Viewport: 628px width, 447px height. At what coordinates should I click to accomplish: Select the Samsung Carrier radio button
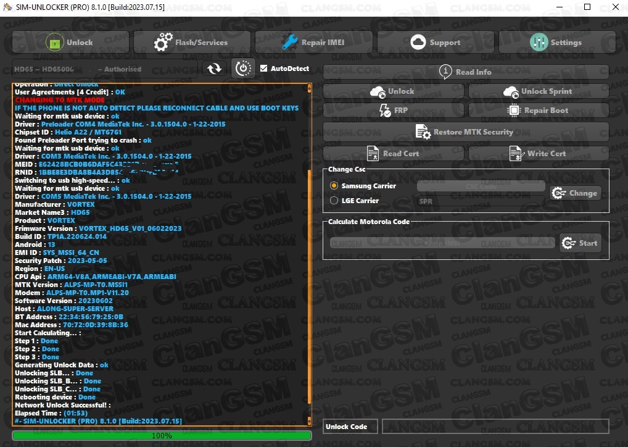point(334,186)
